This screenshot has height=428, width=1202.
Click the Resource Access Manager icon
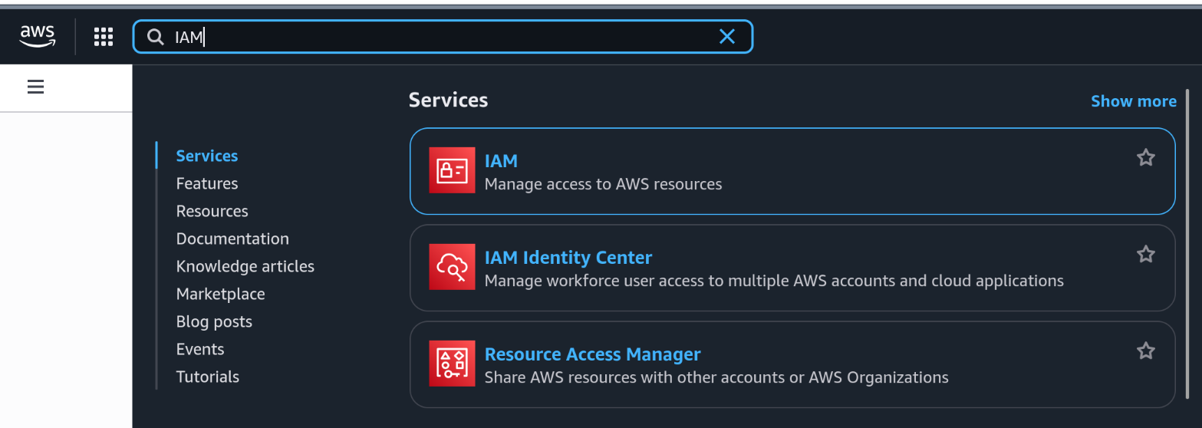(x=452, y=364)
